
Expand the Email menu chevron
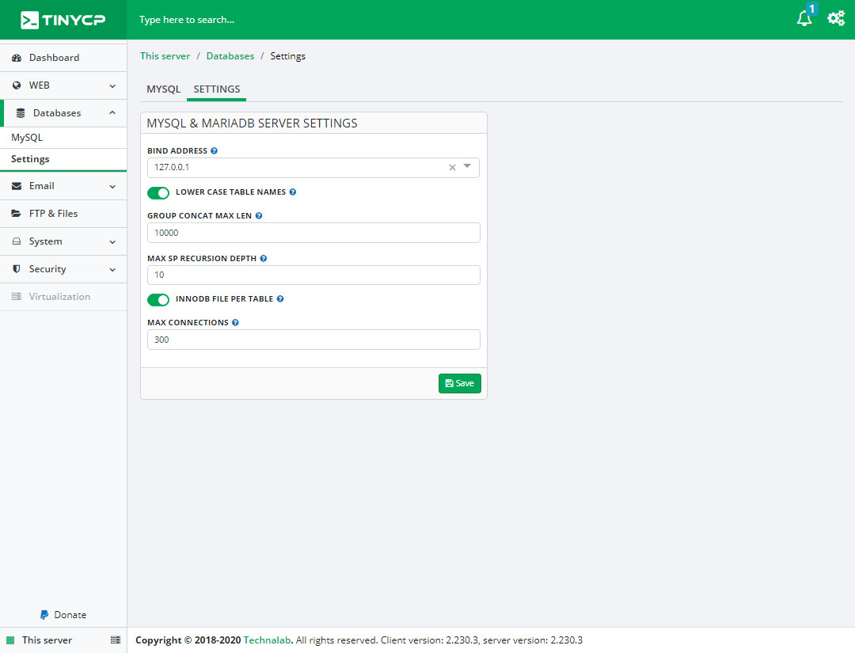(x=112, y=187)
